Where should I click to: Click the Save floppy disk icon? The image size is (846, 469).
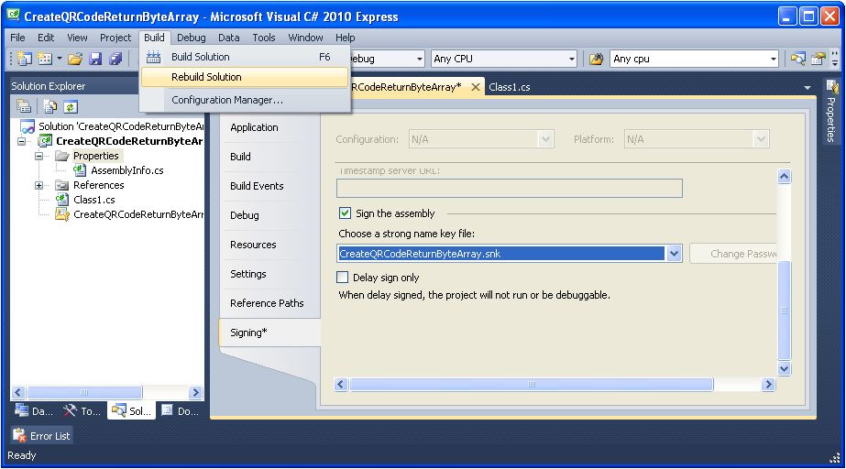point(95,59)
